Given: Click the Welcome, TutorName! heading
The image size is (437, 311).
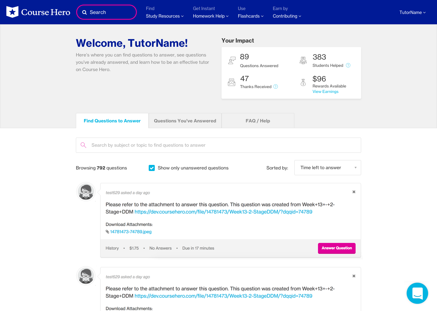Looking at the screenshot, I should (132, 43).
